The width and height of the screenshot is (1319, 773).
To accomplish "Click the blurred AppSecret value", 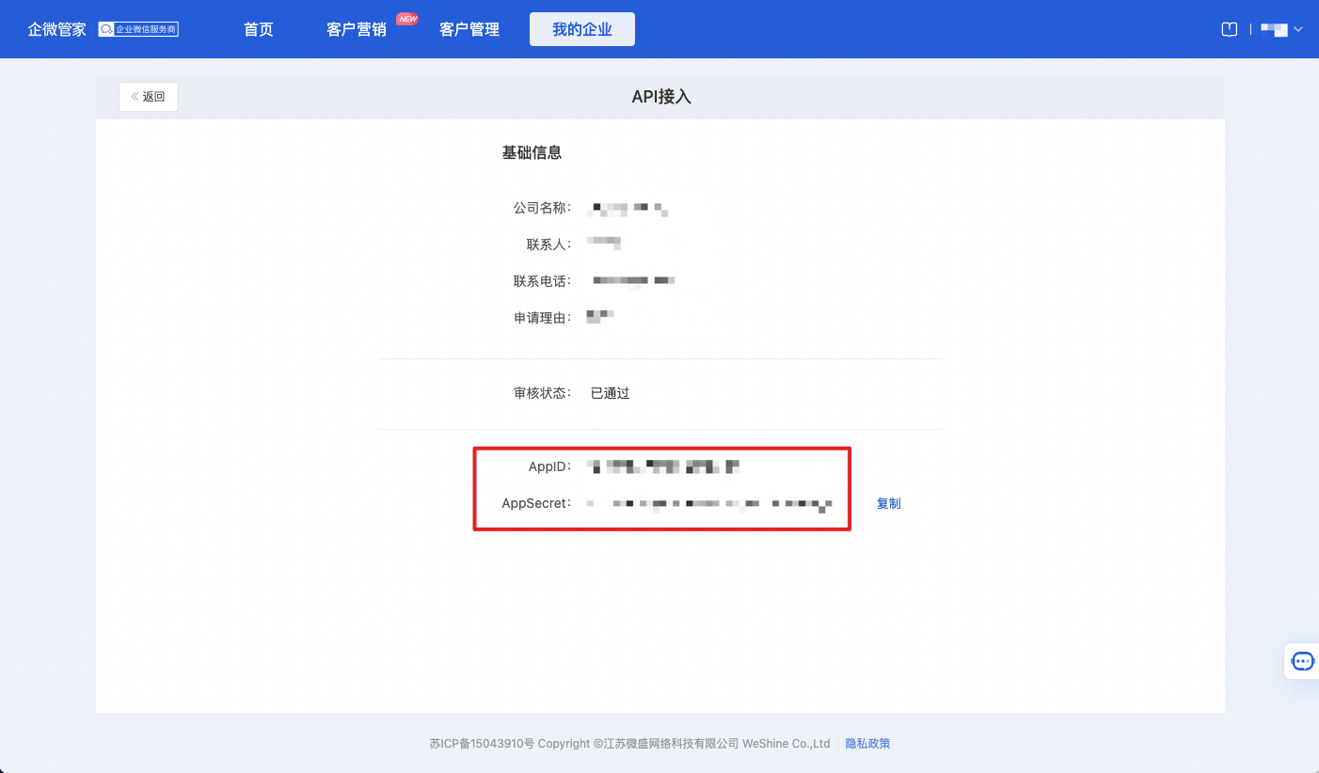I will pyautogui.click(x=710, y=504).
